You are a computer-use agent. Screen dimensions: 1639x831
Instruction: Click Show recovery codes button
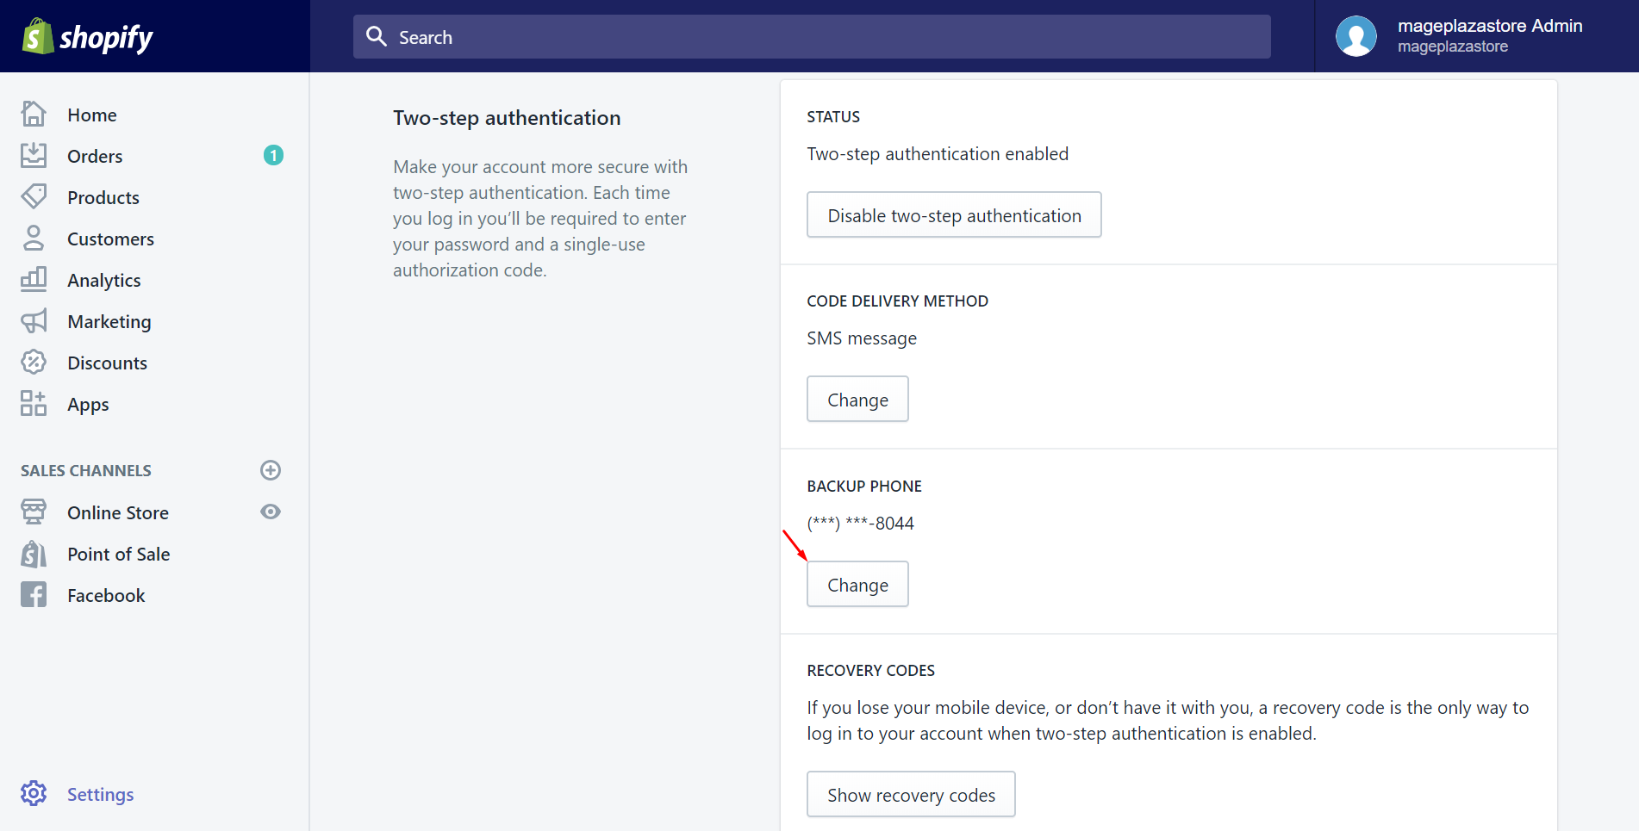[911, 794]
